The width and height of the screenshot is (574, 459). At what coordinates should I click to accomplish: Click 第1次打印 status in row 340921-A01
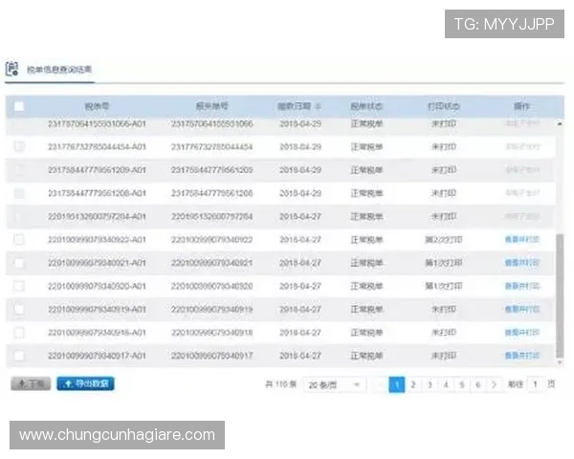[x=444, y=263]
